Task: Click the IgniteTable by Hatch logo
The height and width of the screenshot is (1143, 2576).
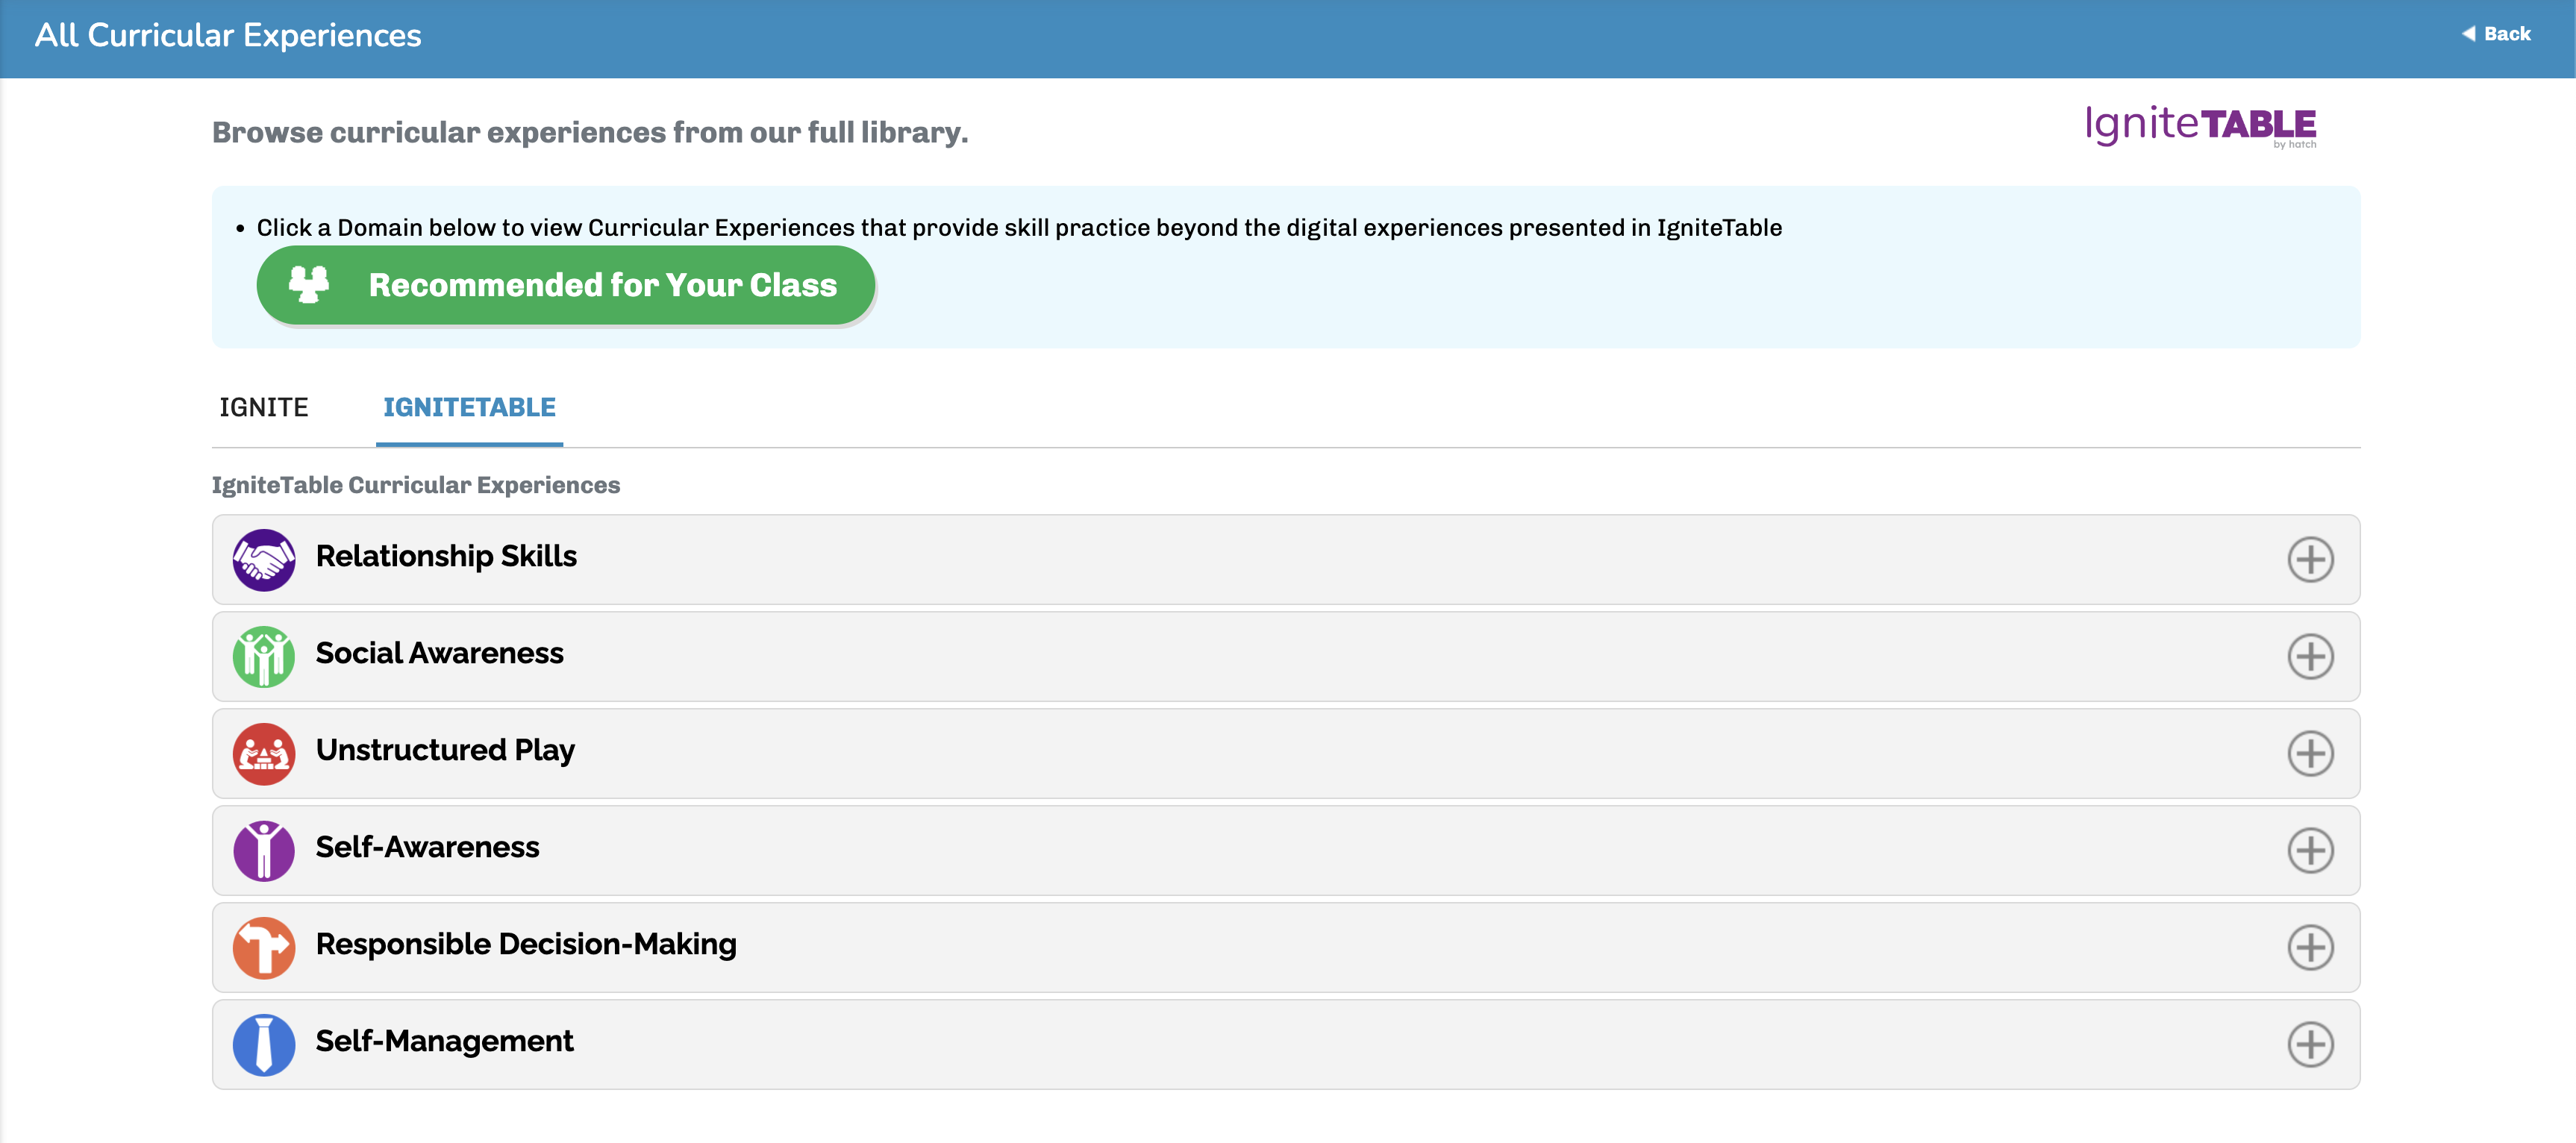Action: (x=2200, y=126)
